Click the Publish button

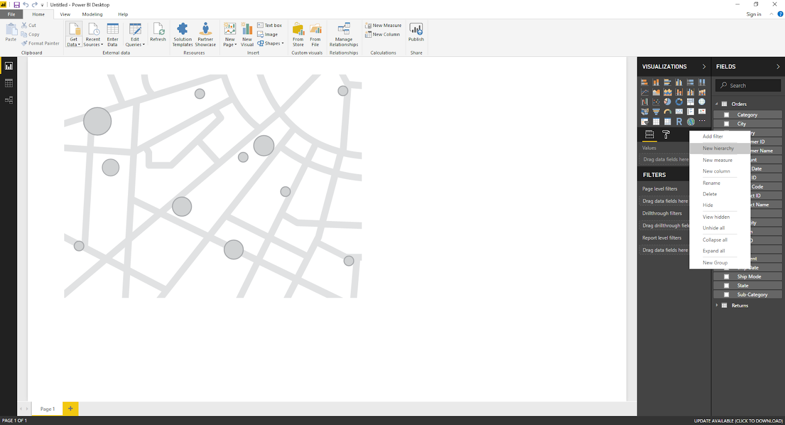click(416, 32)
